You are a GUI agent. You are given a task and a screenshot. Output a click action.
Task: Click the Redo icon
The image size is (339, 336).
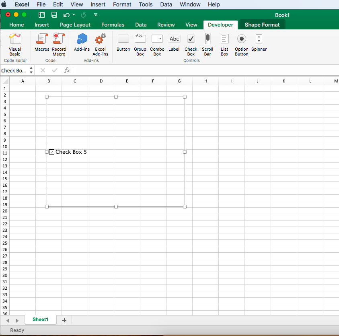coord(83,15)
